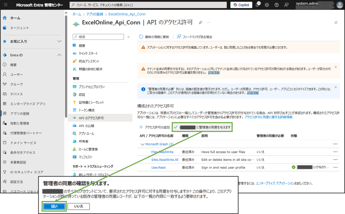Open the notifications bell icon

click(257, 5)
